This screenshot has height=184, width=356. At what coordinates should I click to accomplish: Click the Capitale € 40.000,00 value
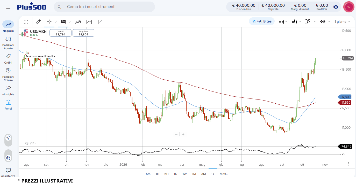(273, 7)
